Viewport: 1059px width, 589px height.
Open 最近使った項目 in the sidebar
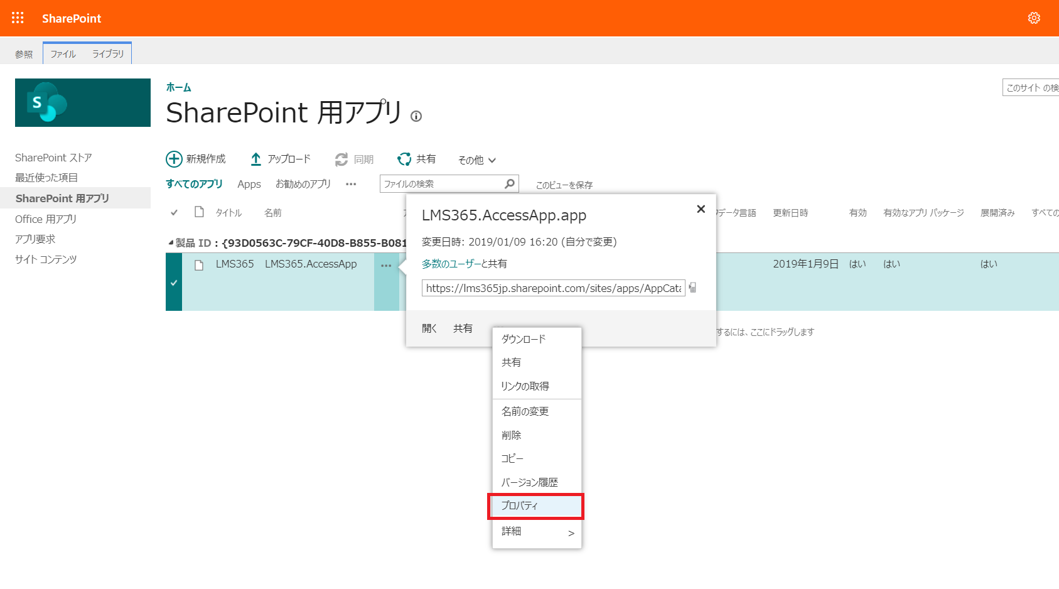46,178
